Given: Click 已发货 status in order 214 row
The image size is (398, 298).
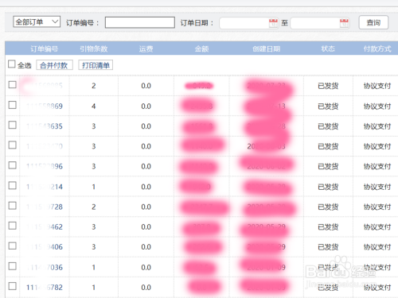Looking at the screenshot, I should (328, 187).
